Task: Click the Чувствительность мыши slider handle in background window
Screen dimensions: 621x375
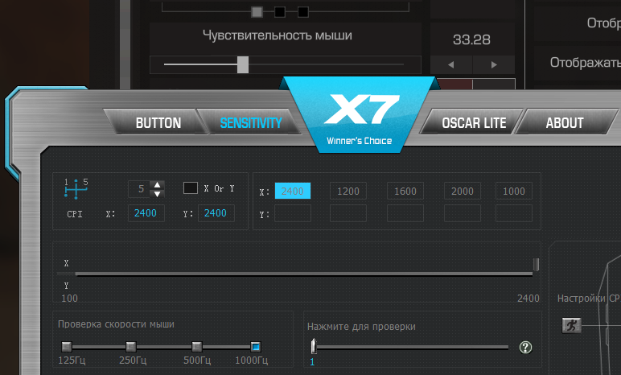Action: (243, 64)
